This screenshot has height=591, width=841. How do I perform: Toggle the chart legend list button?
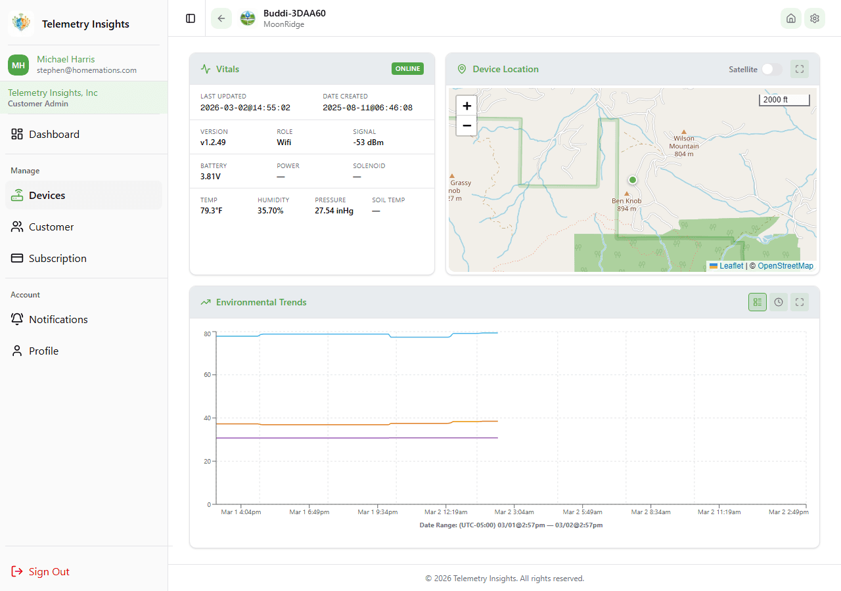tap(758, 302)
